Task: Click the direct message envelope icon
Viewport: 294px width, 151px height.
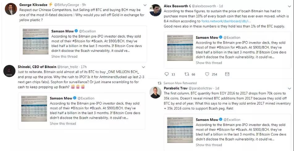Action: pyautogui.click(x=228, y=74)
